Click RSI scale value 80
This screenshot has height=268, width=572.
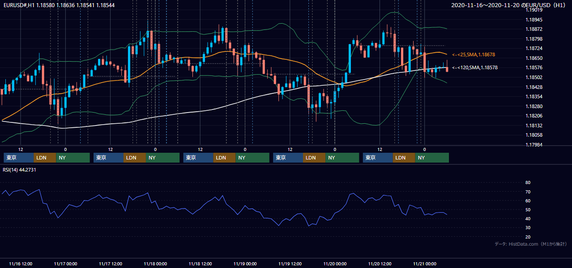tap(528, 183)
